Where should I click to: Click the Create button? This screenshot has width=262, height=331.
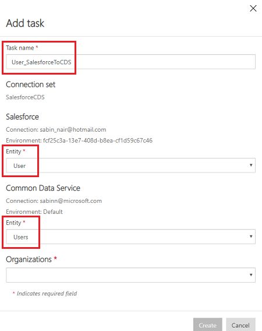[208, 325]
